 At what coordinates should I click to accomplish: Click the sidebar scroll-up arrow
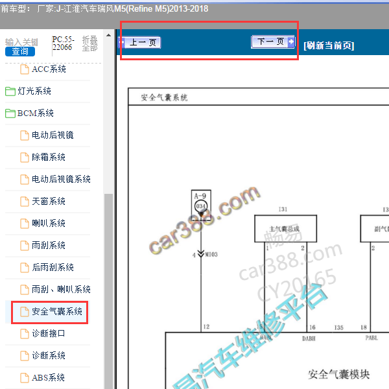(108, 35)
